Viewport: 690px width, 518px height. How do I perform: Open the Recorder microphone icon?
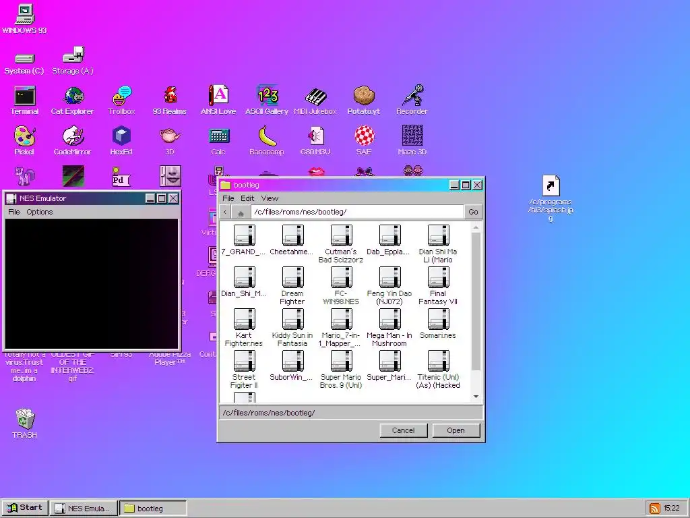[412, 100]
